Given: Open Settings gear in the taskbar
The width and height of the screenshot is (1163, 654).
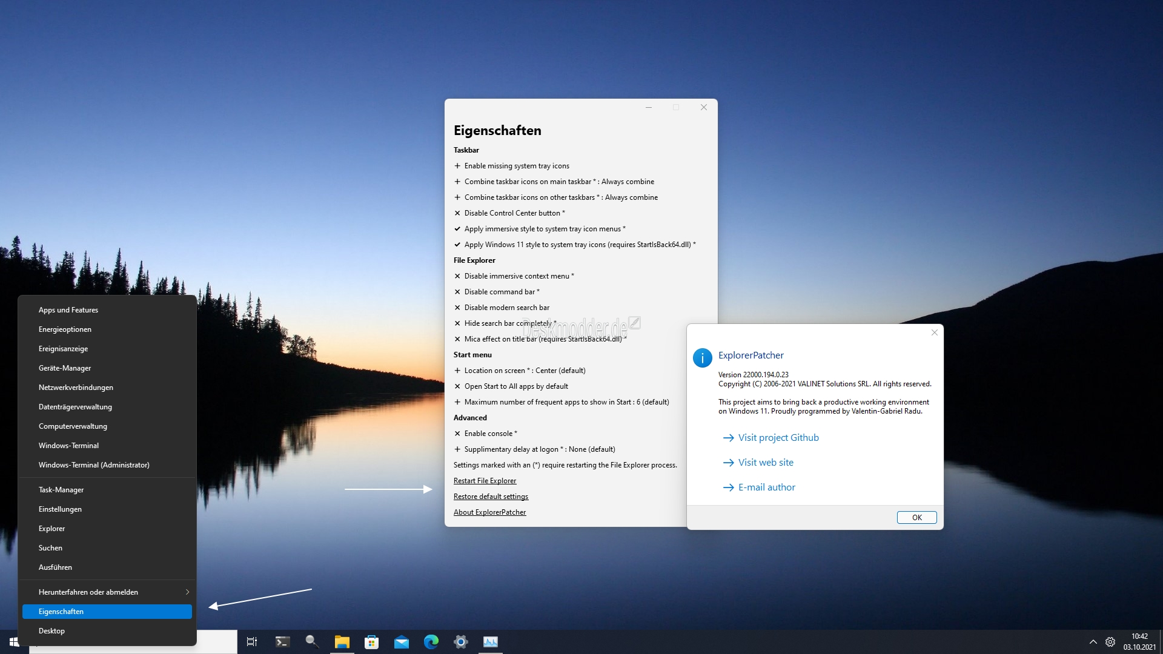Looking at the screenshot, I should pyautogui.click(x=461, y=642).
